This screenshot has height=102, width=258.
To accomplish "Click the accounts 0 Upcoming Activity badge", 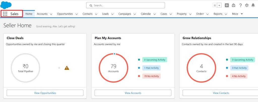I will (x=155, y=60).
